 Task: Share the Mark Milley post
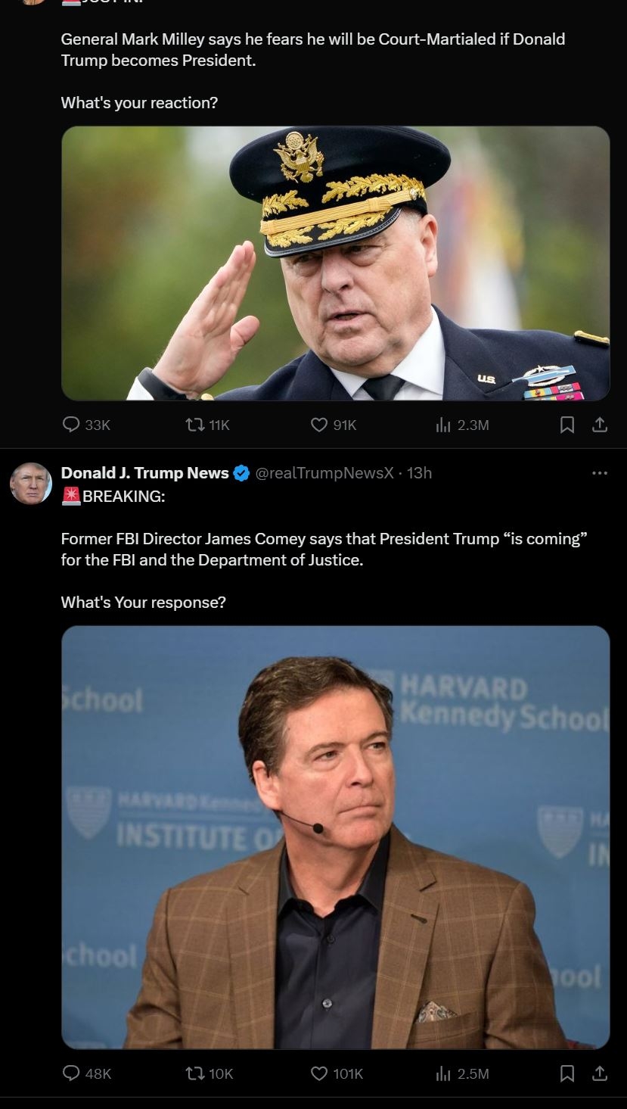point(600,425)
